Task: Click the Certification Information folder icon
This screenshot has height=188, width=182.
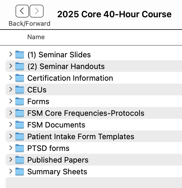Action: [x=20, y=78]
